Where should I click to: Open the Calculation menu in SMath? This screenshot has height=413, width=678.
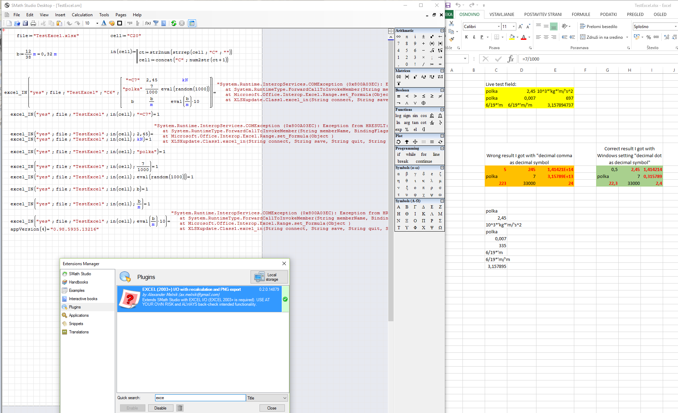point(82,15)
